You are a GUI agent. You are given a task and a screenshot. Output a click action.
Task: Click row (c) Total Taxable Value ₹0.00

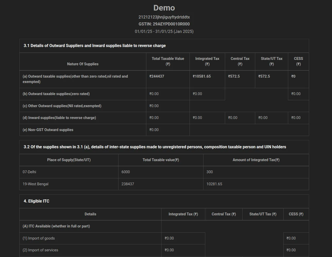coord(154,106)
